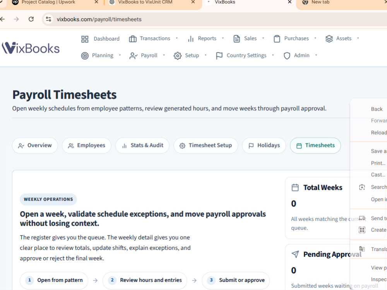Switch to the New tab browser tab
The height and width of the screenshot is (290, 387).
click(320, 2)
